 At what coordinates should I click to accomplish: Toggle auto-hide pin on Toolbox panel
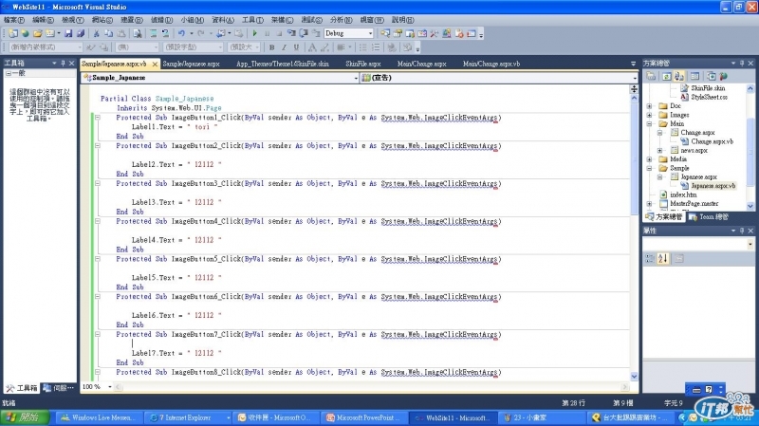(x=63, y=64)
